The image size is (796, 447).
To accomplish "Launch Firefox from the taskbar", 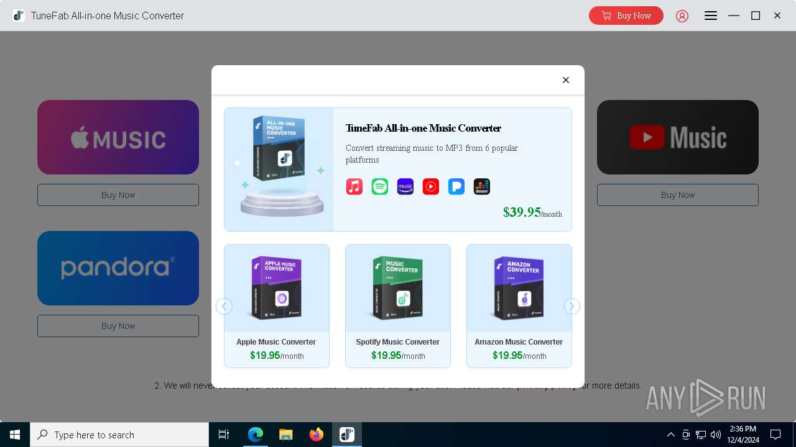I will point(317,435).
